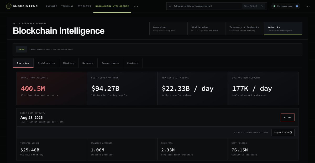Viewport: 315px width, 163px height.
Task: Click the 400.5M total TRON accounts value
Action: pyautogui.click(x=33, y=88)
